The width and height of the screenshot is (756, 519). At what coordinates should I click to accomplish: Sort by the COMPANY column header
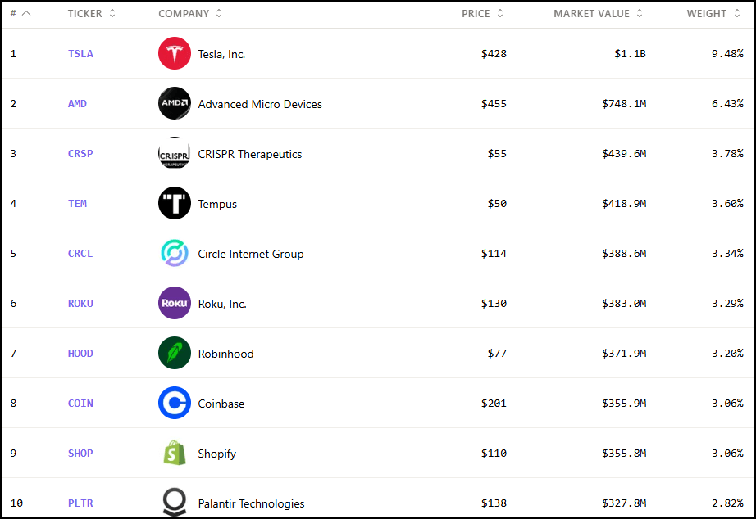coord(190,13)
